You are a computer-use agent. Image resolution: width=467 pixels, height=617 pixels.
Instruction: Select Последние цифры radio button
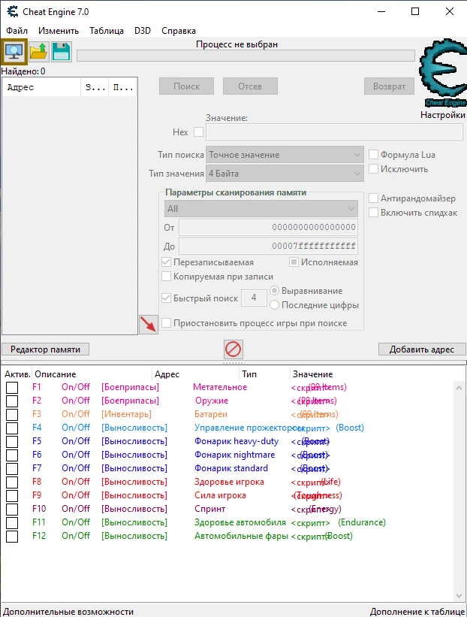point(274,305)
